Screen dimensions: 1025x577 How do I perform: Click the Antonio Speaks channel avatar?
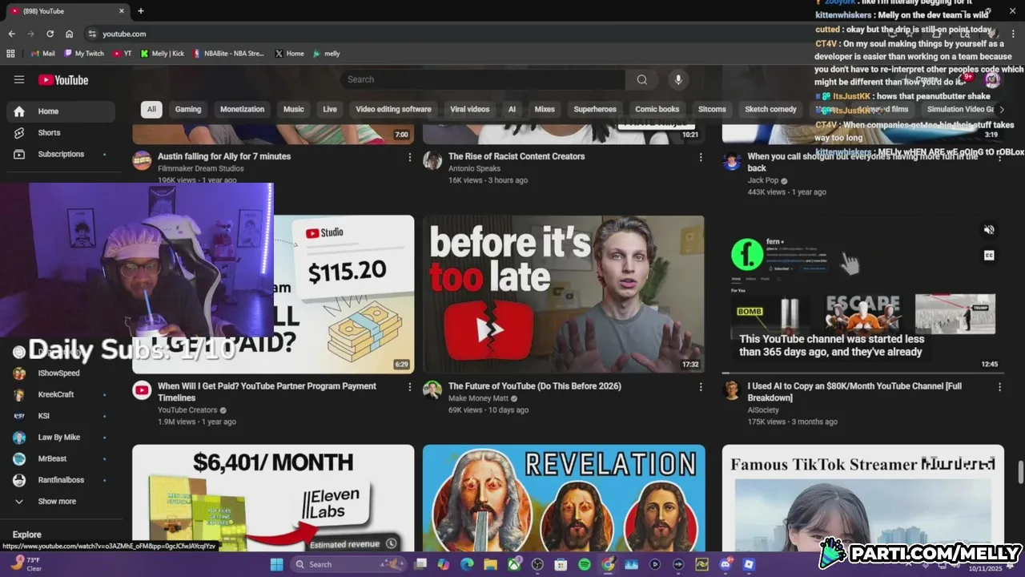click(x=432, y=160)
